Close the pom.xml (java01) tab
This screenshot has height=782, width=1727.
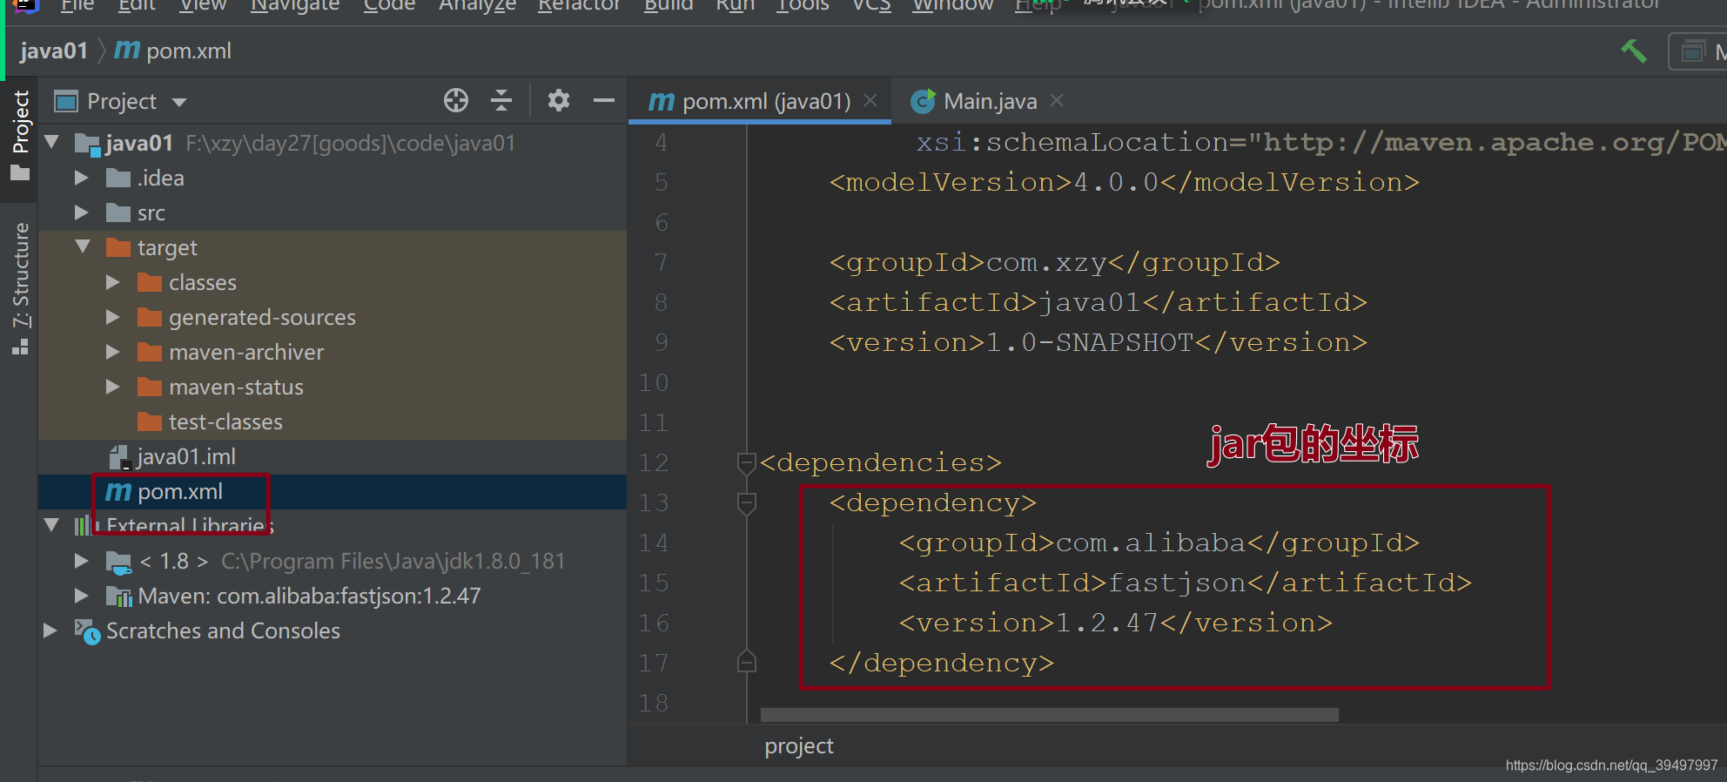[x=870, y=101]
